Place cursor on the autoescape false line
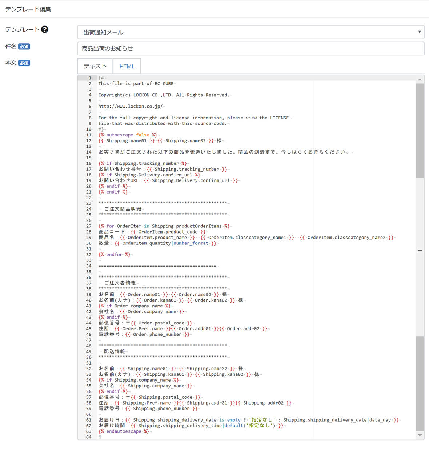The image size is (429, 454). pos(128,135)
